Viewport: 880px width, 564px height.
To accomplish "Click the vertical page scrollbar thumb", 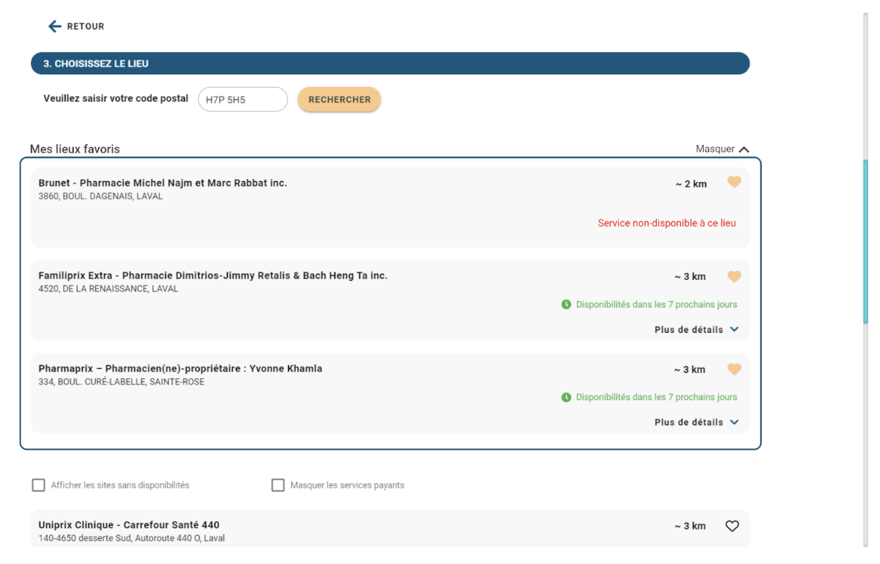I will pyautogui.click(x=865, y=241).
